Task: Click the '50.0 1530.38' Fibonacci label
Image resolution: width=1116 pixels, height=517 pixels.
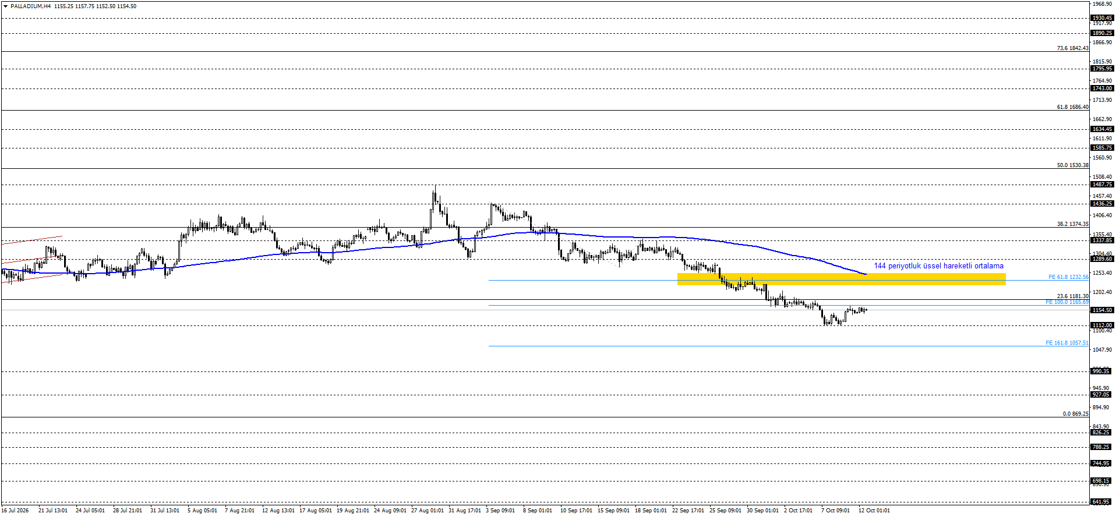Action: (1072, 165)
